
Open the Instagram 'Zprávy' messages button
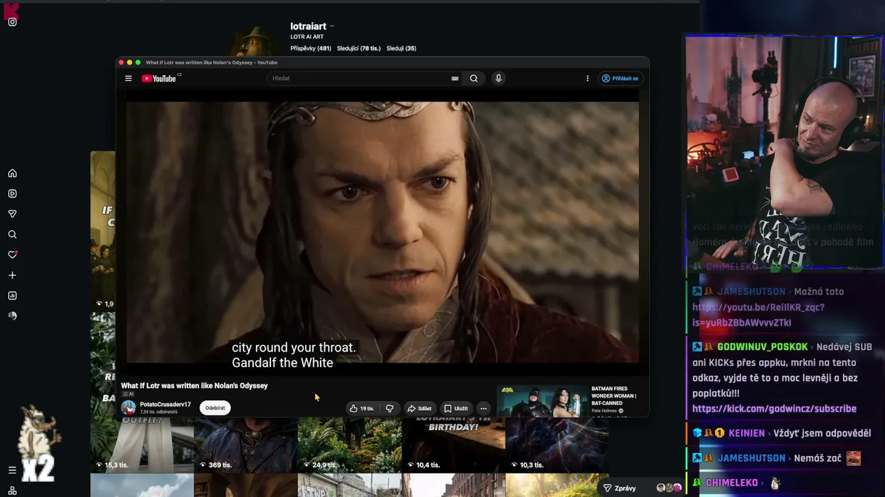619,488
